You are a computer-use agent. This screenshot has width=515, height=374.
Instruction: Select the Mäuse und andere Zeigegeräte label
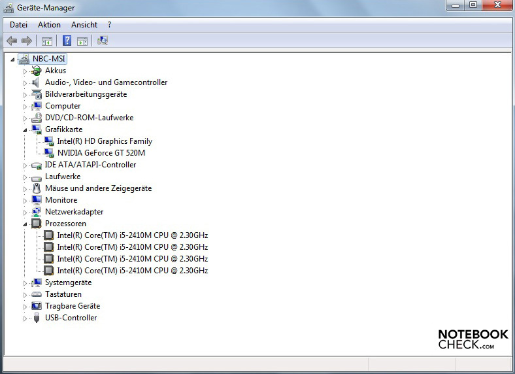click(x=99, y=189)
